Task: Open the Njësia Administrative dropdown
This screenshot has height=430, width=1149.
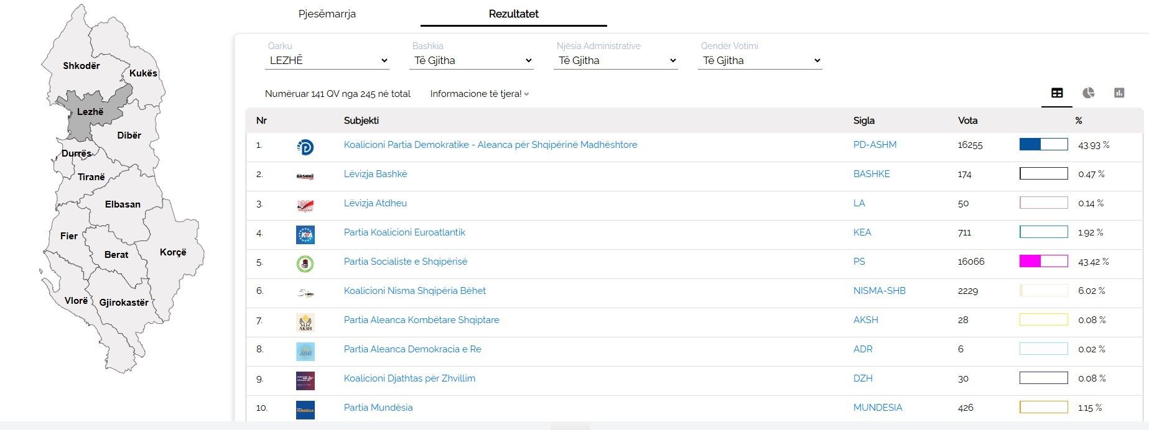Action: [x=616, y=60]
